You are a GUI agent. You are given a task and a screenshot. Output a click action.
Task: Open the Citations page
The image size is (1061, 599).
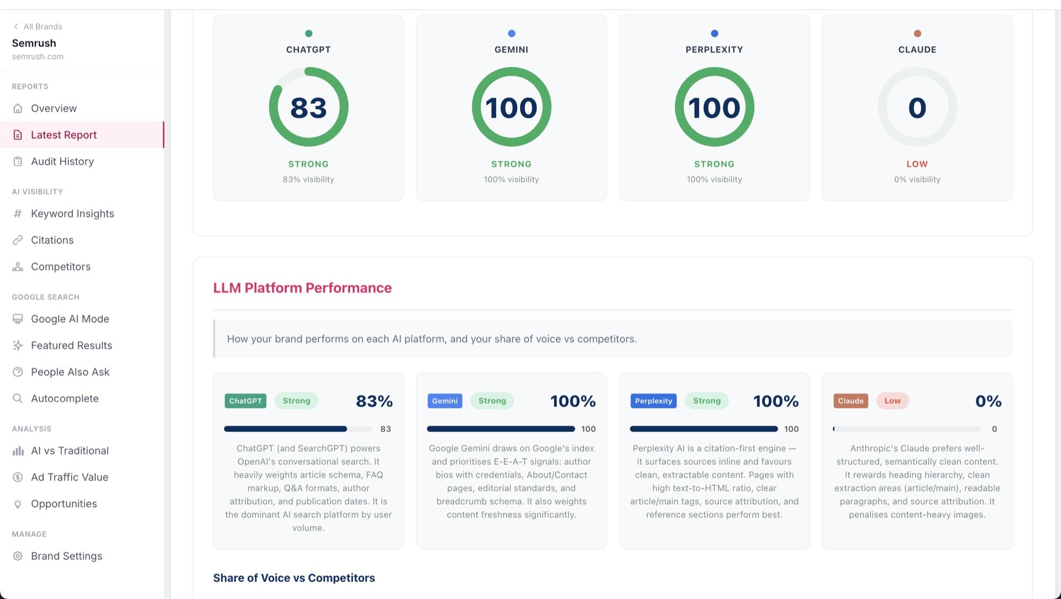coord(82,240)
